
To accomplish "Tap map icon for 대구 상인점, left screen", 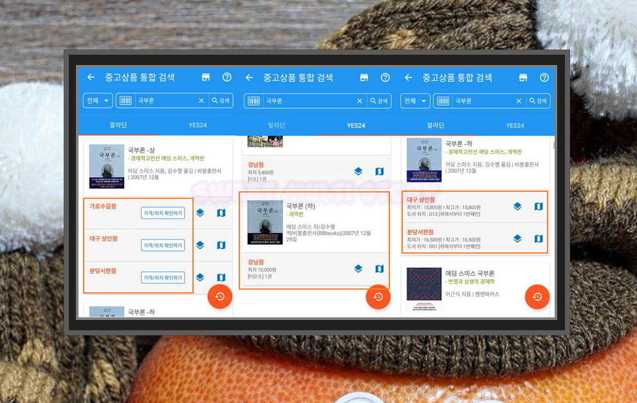I will (221, 245).
